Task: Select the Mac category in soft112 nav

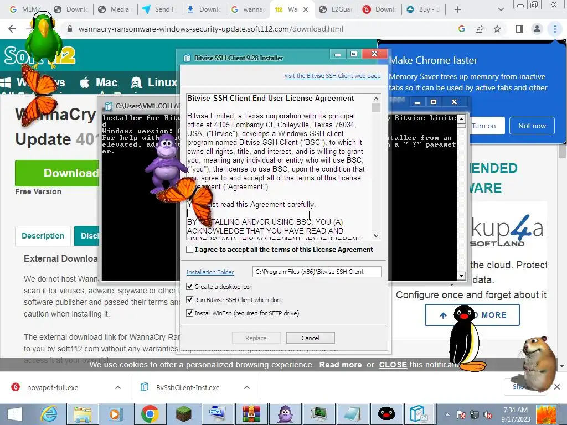Action: pos(99,82)
